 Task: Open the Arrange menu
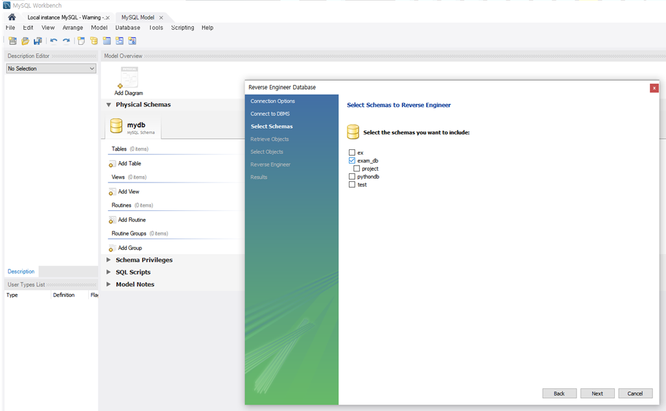point(73,28)
